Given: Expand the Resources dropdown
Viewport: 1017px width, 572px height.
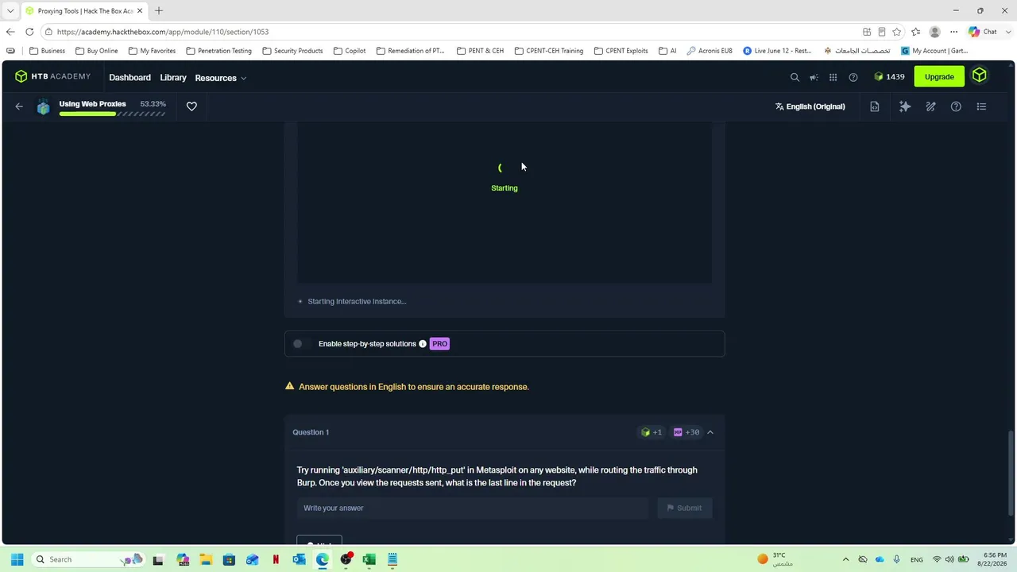Looking at the screenshot, I should click(x=220, y=78).
